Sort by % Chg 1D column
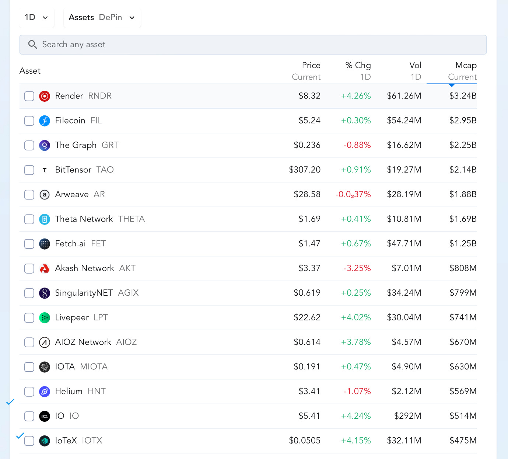 (x=358, y=71)
